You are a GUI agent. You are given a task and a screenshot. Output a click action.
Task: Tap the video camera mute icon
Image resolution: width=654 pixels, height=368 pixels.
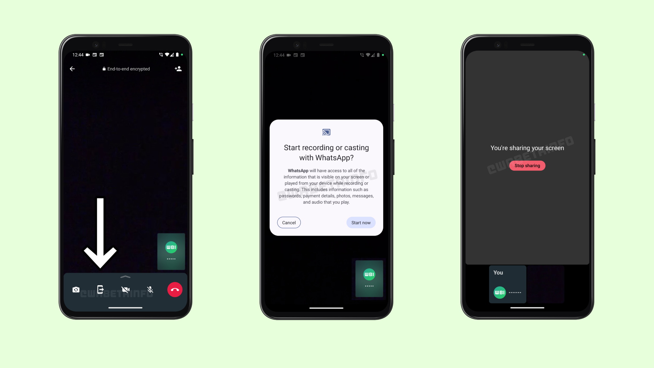click(x=125, y=289)
